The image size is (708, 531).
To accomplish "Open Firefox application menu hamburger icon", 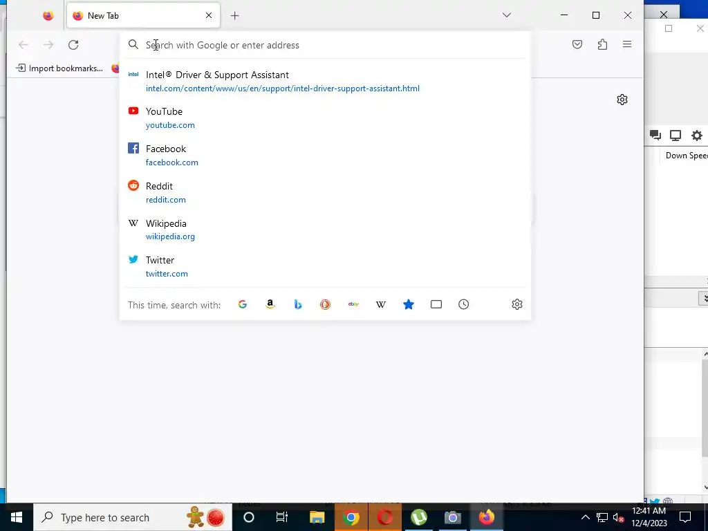I will pyautogui.click(x=626, y=44).
